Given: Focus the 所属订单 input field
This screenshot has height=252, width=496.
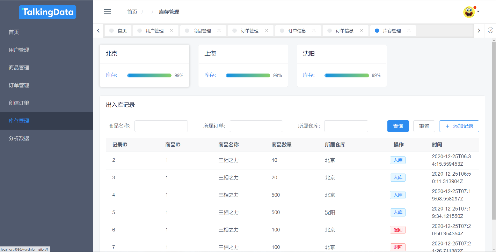Looking at the screenshot, I should pos(256,126).
